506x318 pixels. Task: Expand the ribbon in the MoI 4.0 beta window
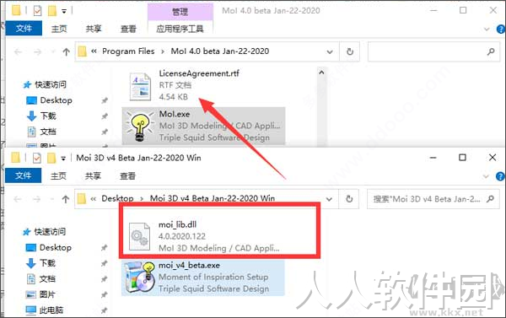(x=487, y=29)
